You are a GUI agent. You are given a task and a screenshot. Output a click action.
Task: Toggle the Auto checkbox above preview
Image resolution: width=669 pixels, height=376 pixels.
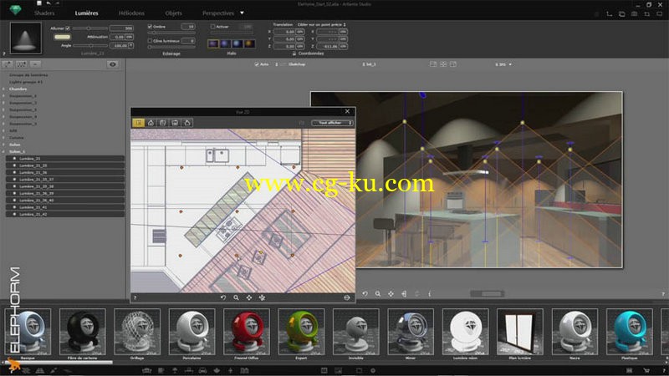257,64
